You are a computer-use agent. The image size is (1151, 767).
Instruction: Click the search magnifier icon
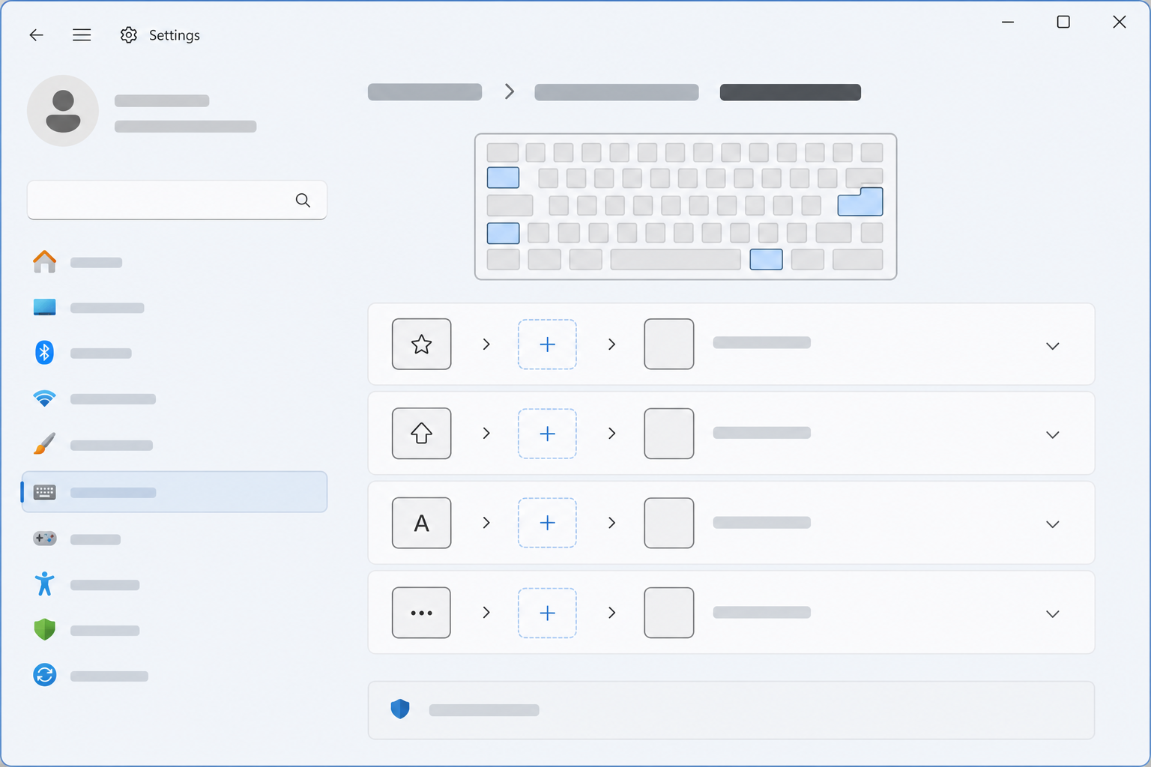tap(303, 200)
